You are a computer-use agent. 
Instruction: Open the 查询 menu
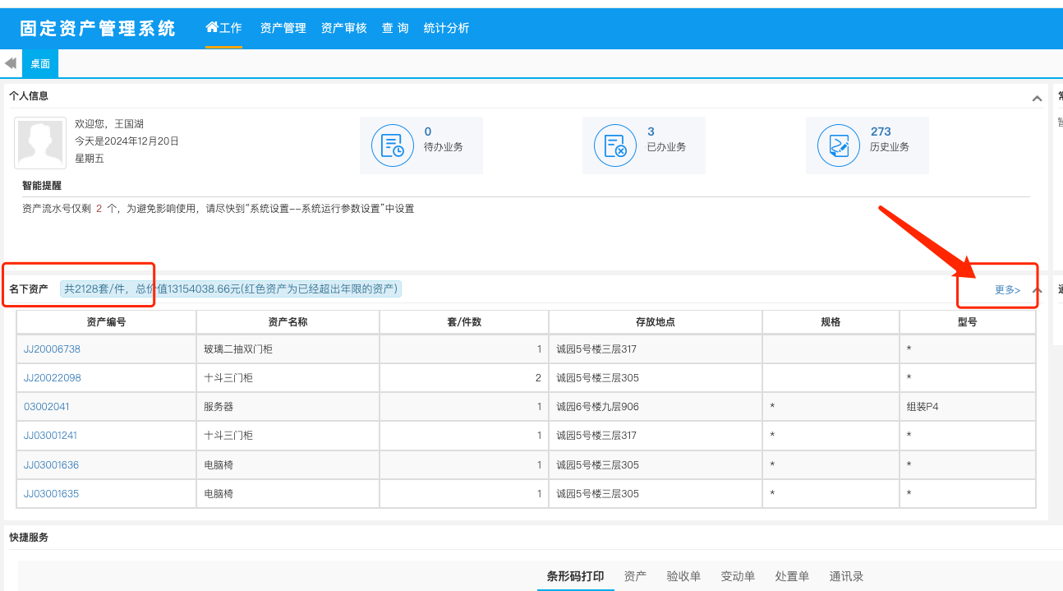coord(395,28)
